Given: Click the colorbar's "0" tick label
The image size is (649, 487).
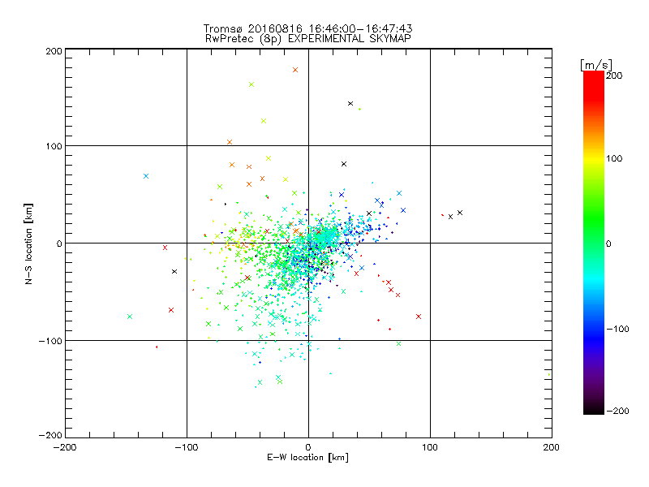Looking at the screenshot, I should 608,243.
